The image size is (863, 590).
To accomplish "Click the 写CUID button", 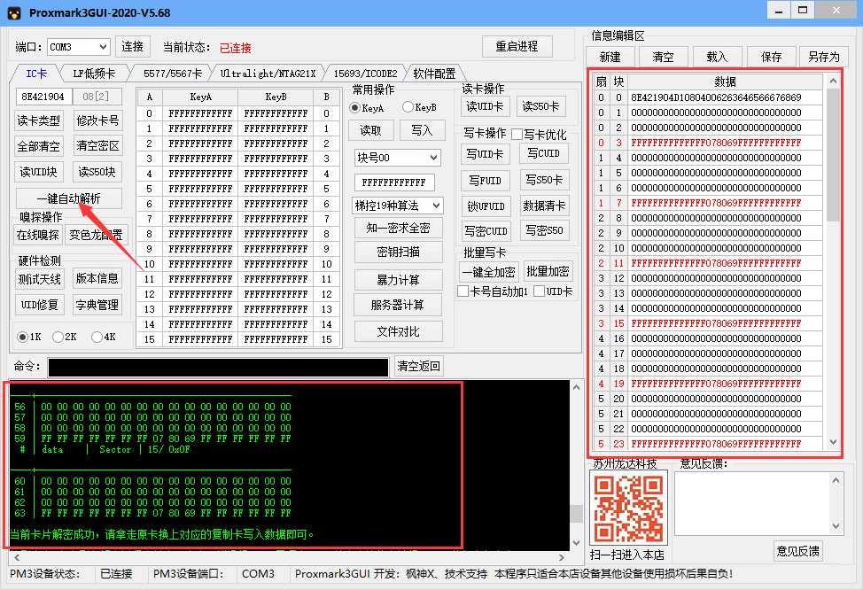I will [x=544, y=153].
